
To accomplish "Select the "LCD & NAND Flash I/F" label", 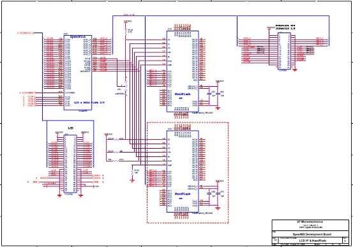I will pyautogui.click(x=89, y=103).
